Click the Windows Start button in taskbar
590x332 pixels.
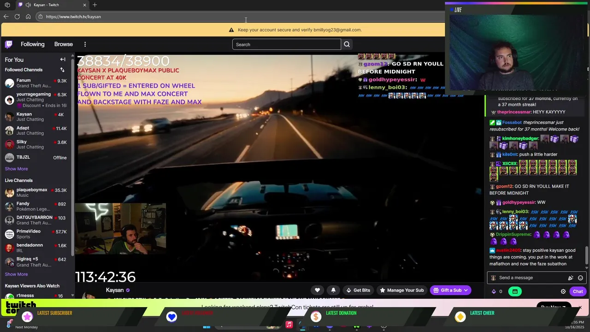(x=206, y=326)
